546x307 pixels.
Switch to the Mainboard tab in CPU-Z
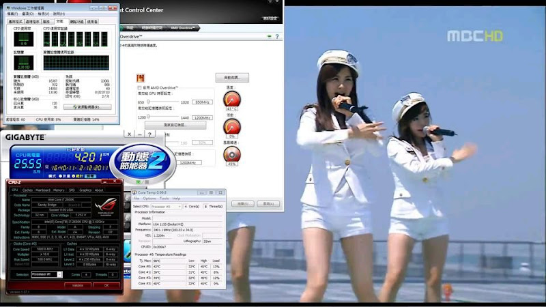tap(43, 190)
